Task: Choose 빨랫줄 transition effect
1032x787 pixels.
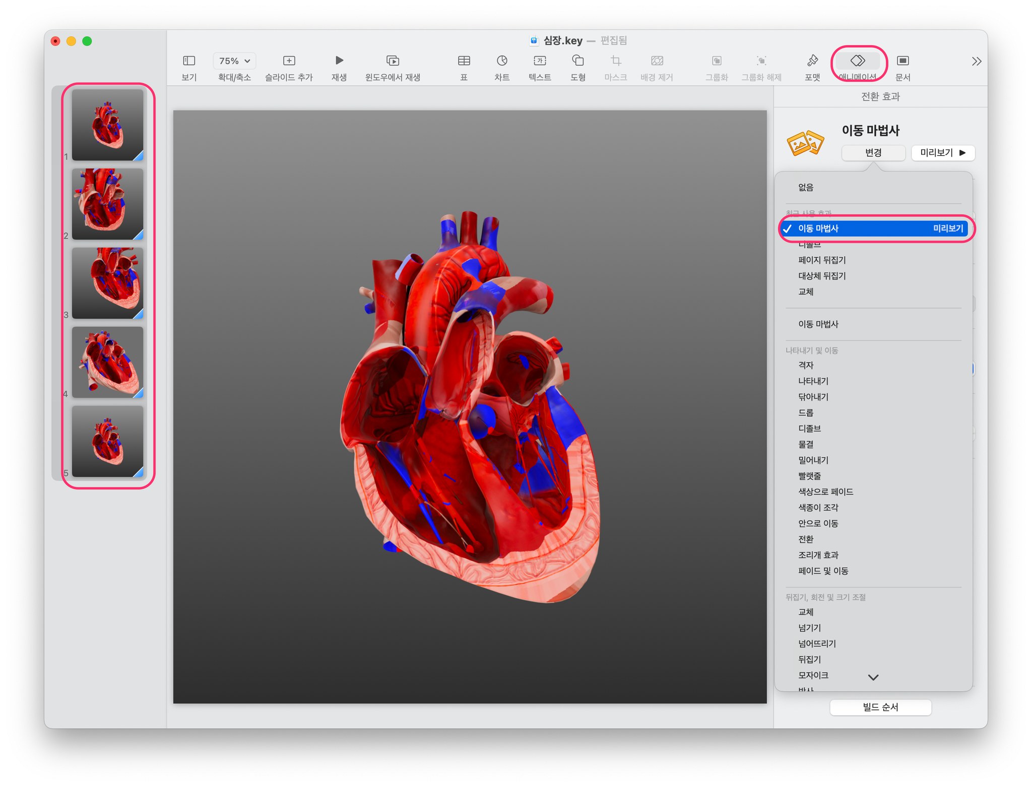Action: point(809,476)
